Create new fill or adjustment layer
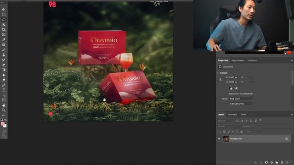Viewport: 294px width, 165px height. [x=271, y=163]
